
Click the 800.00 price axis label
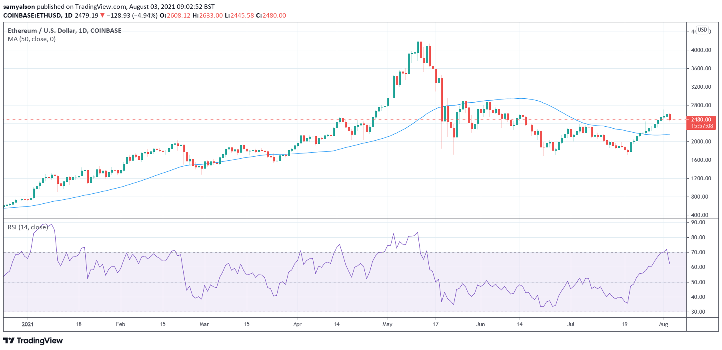point(700,197)
